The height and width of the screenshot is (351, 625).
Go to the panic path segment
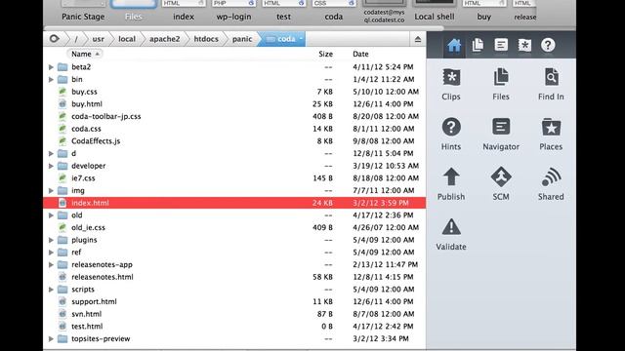click(242, 39)
